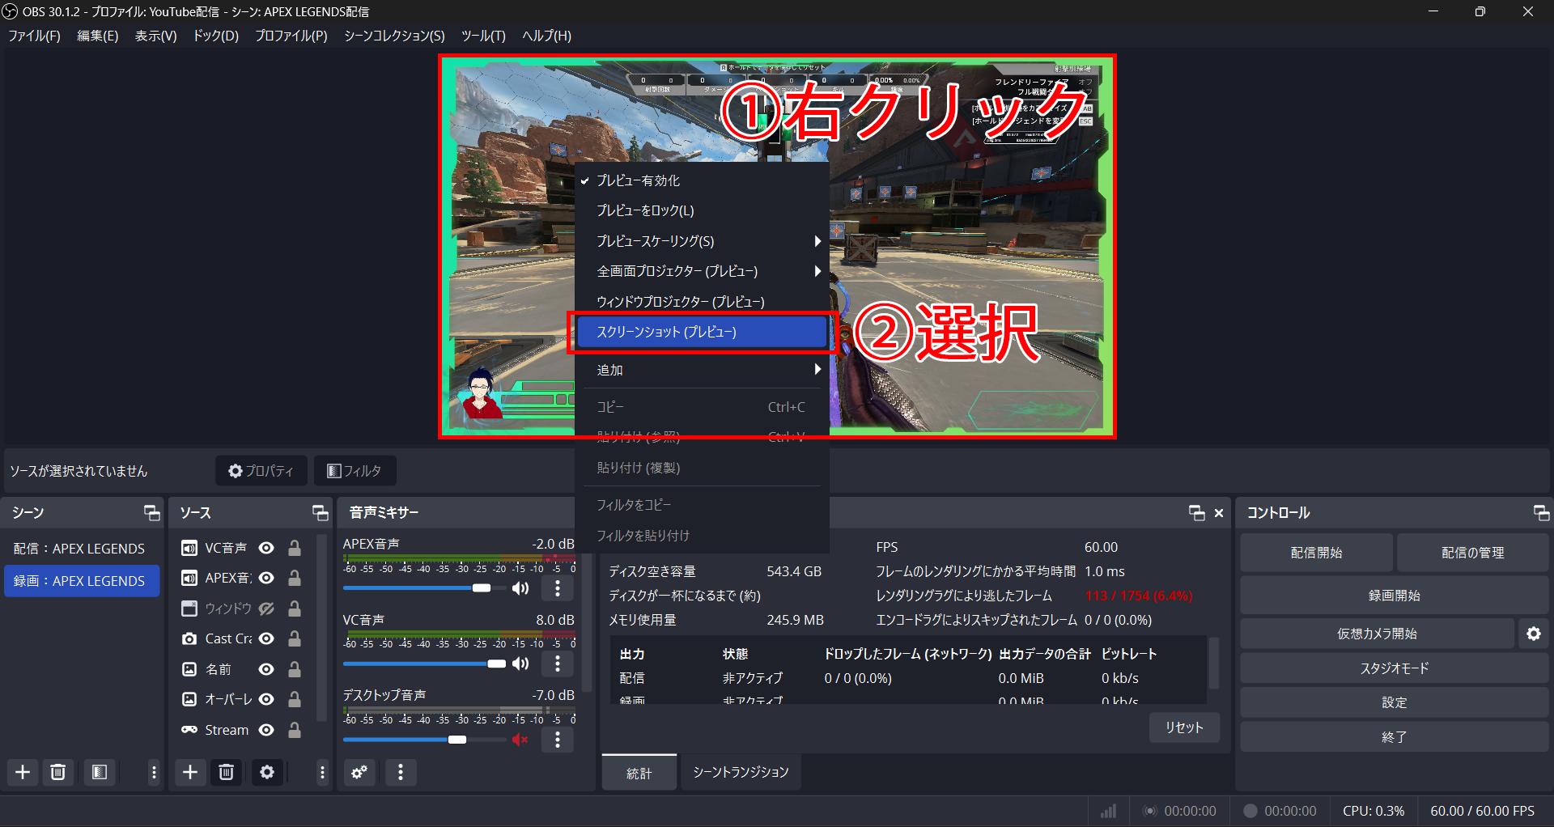
Task: Expand 全画面プロジェクター (プレビュー) submenu
Action: (702, 271)
